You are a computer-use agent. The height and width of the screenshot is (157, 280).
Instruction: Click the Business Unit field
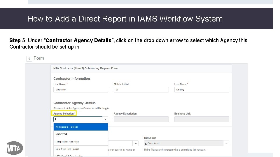[202, 119]
